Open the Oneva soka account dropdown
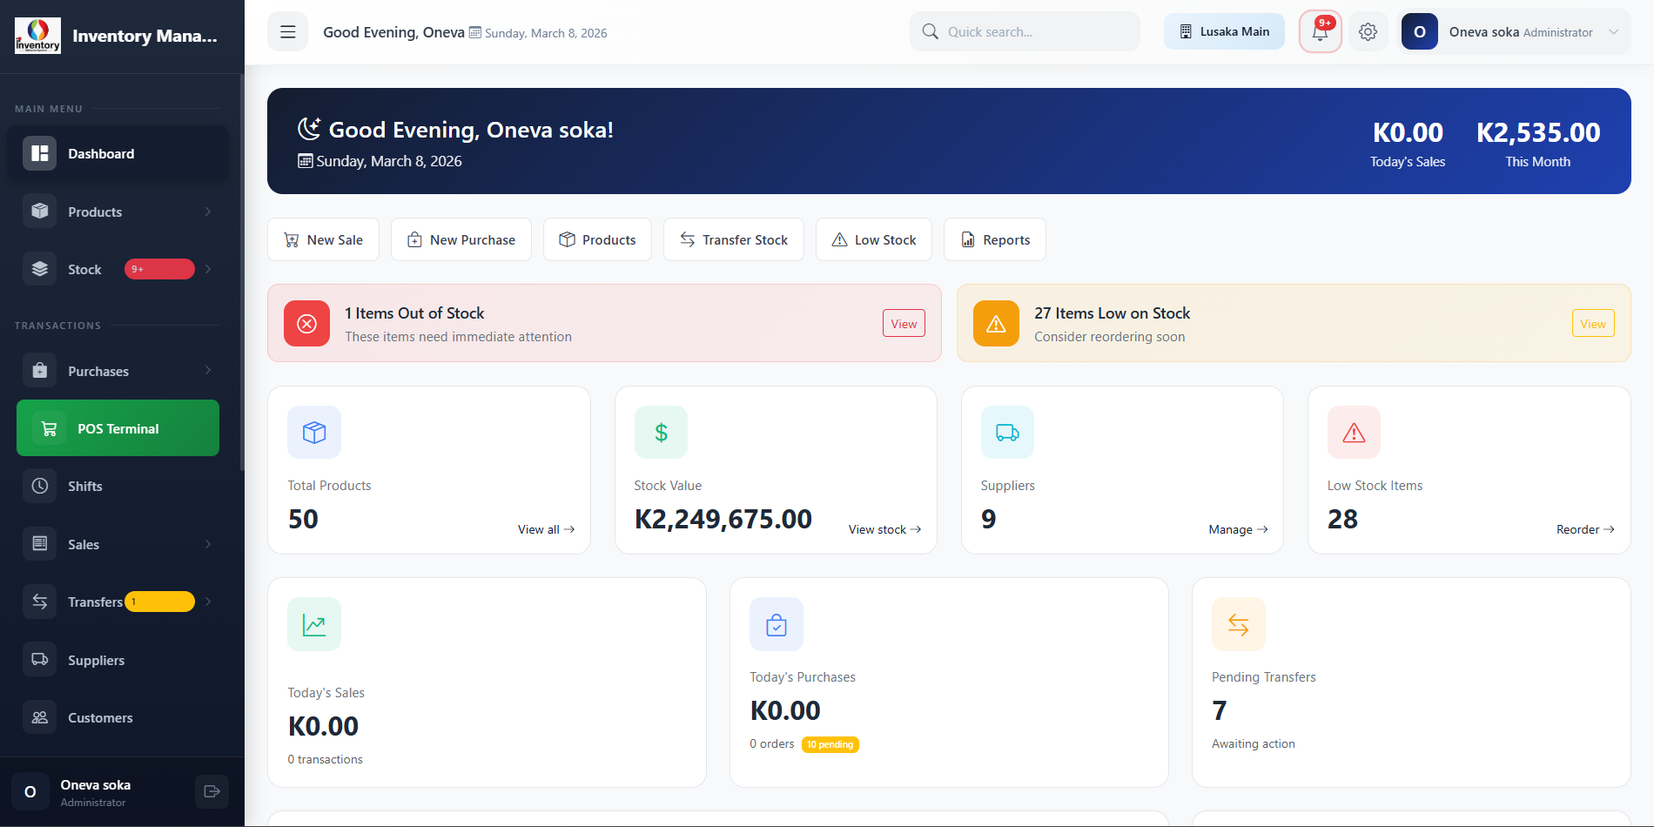 pos(1515,31)
